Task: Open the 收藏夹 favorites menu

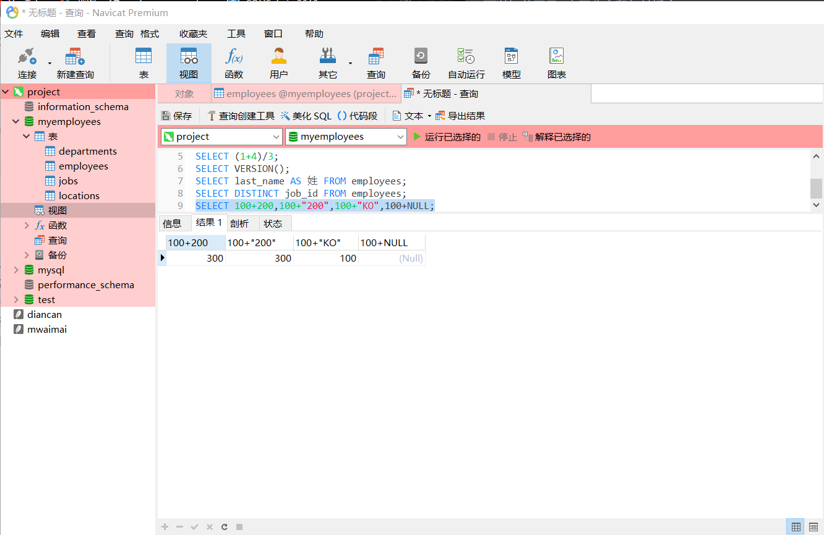Action: tap(194, 34)
